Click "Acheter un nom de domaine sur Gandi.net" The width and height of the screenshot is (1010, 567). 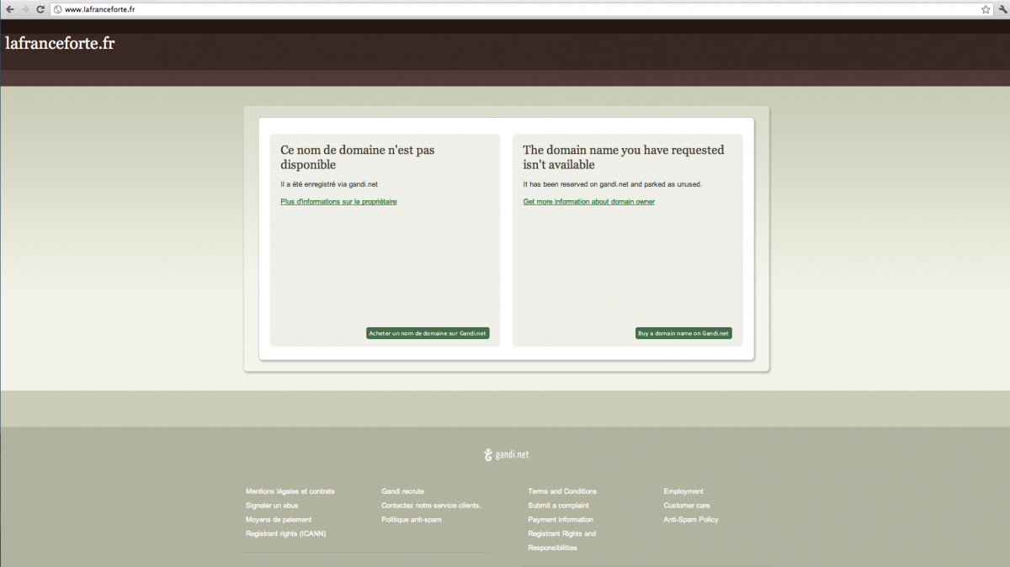(x=428, y=334)
